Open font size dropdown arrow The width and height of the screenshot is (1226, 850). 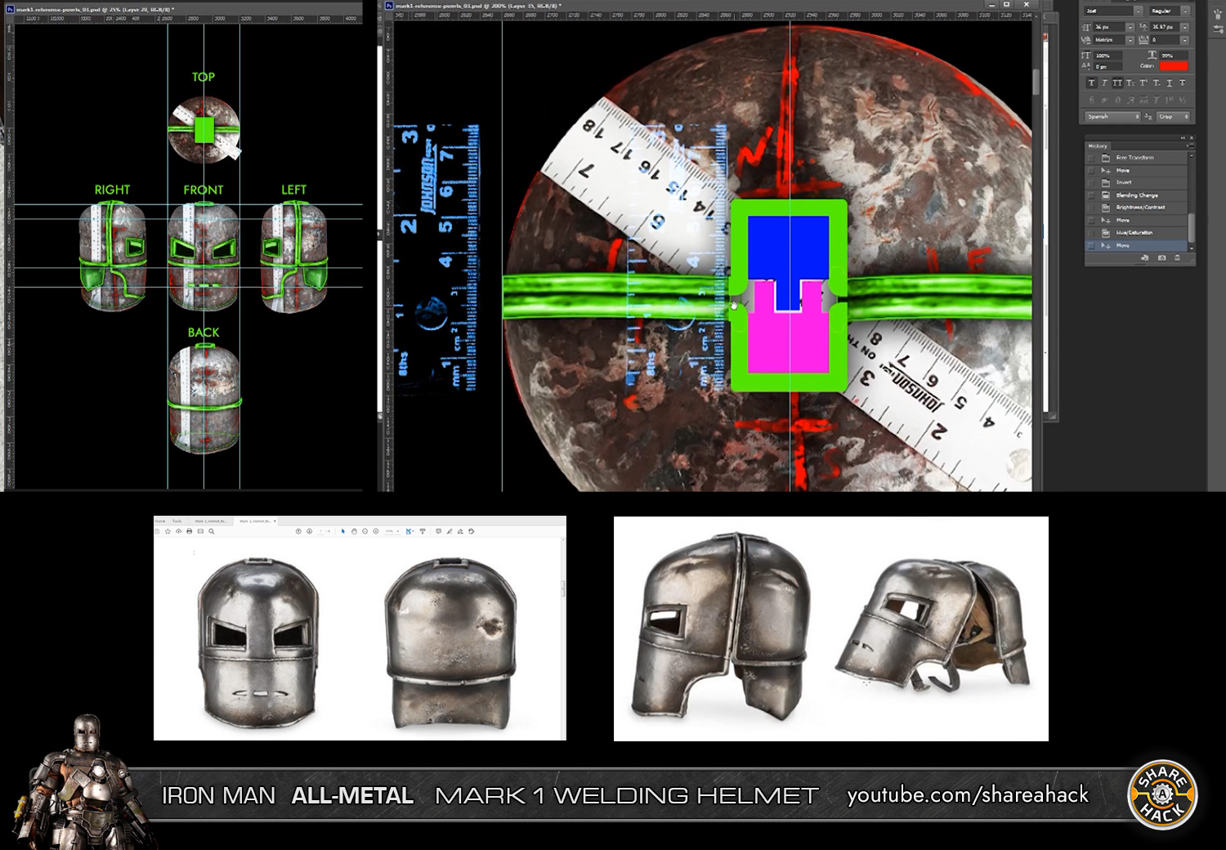[1130, 27]
